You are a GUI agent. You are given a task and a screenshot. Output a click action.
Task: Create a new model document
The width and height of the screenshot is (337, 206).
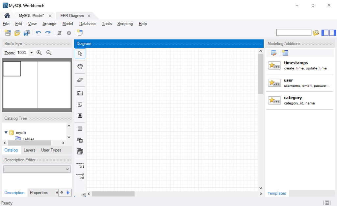pyautogui.click(x=7, y=33)
